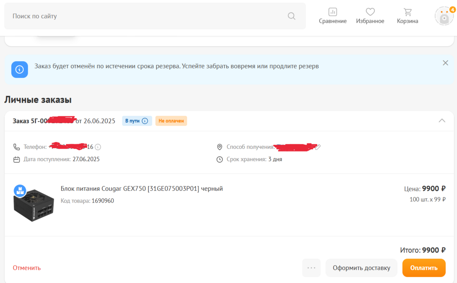The width and height of the screenshot is (457, 283).
Task: Collapse the order details chevron
Action: click(441, 121)
